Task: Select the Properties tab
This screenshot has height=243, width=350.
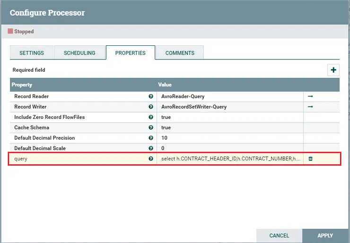Action: click(131, 53)
